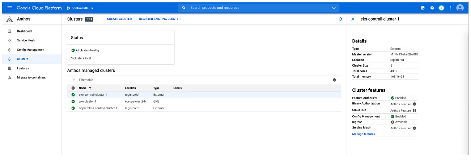
Task: Open notifications badge showing 5
Action: point(441,8)
